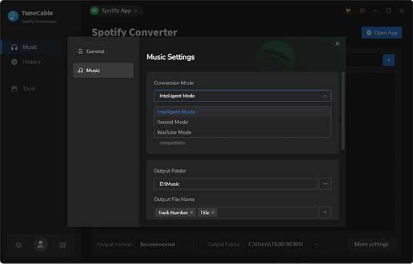The height and width of the screenshot is (264, 413).
Task: Open the user profile avatar
Action: point(41,244)
